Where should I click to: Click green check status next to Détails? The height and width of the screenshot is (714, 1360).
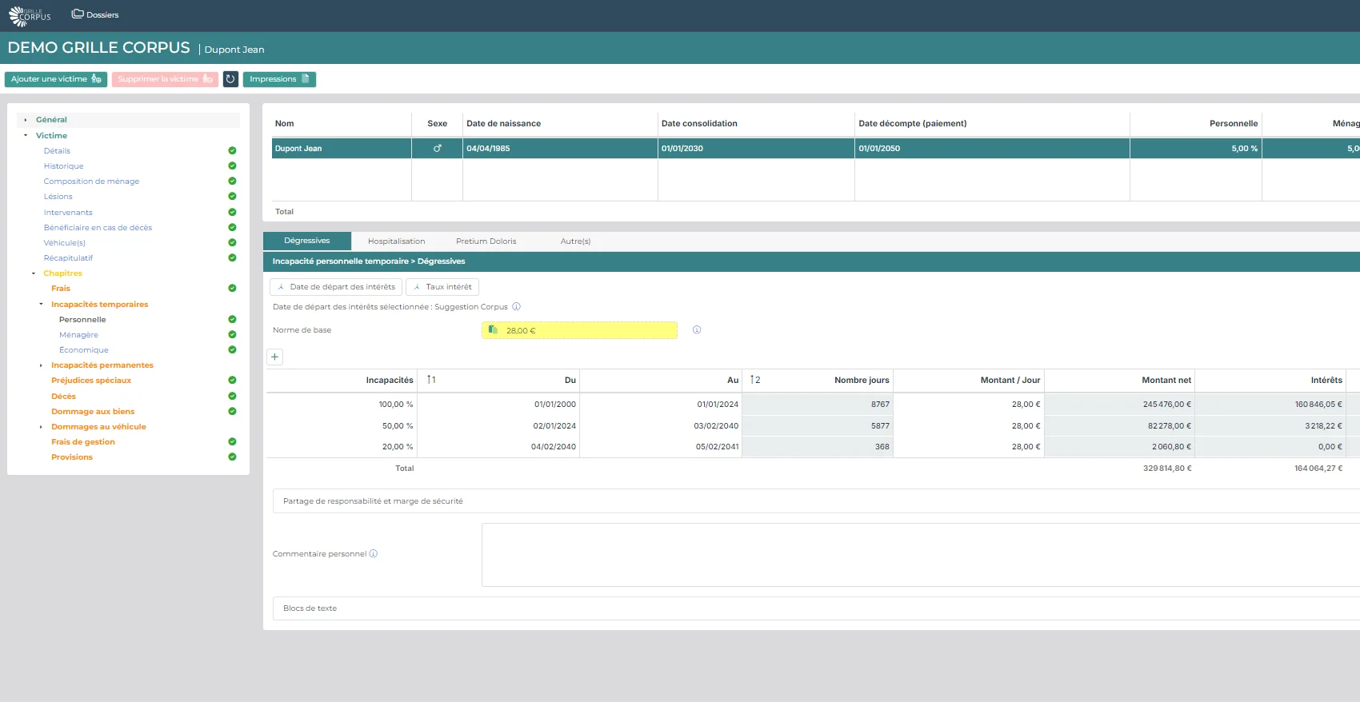(x=232, y=151)
